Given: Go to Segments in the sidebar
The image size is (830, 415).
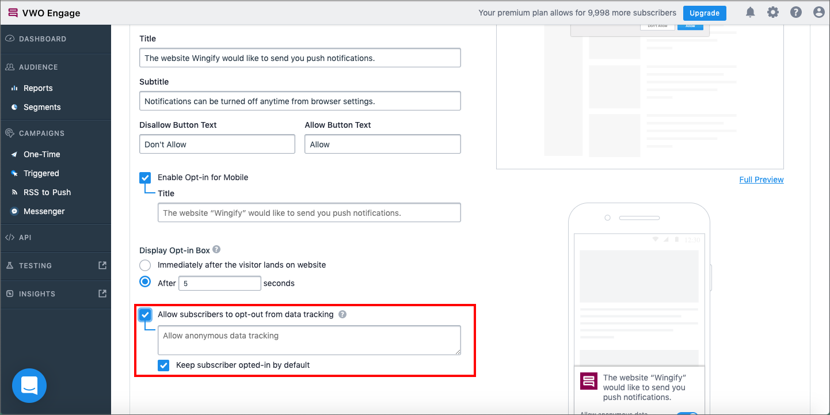Looking at the screenshot, I should [x=42, y=107].
